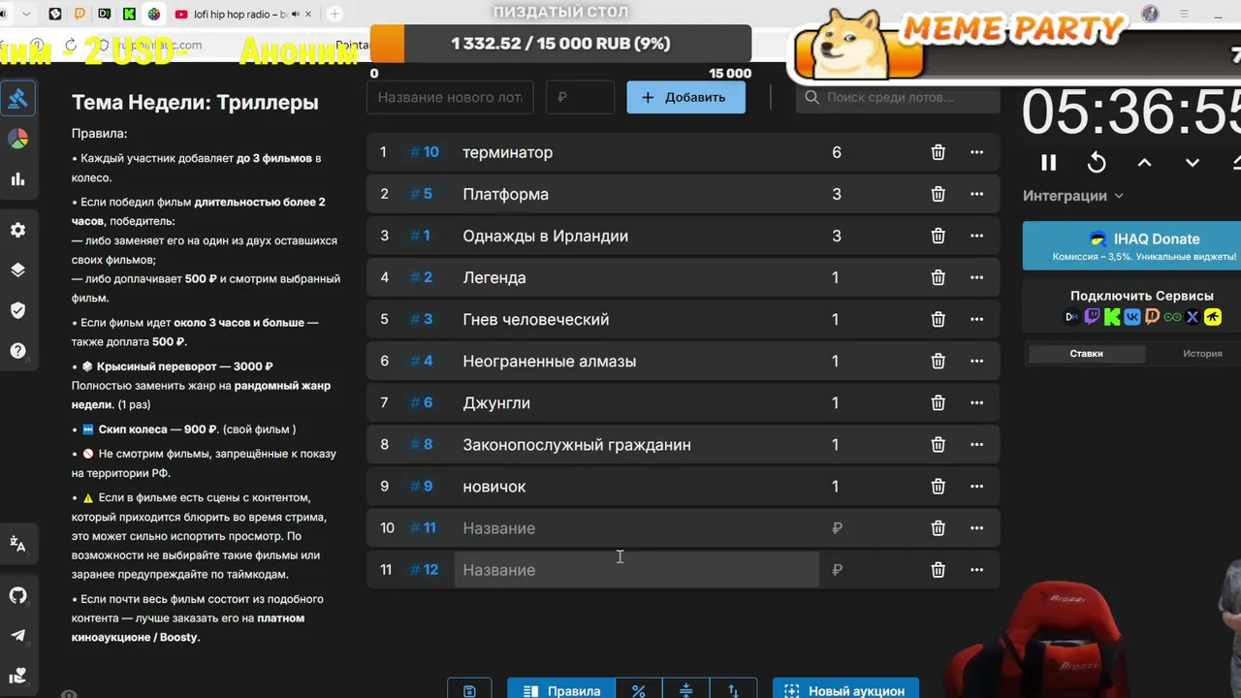
Task: Delete the Неограненные алмазы lot
Action: point(938,361)
